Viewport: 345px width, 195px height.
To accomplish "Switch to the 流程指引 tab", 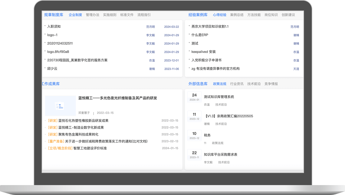I will 144,15.
